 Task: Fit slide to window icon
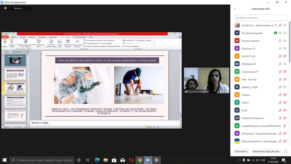click(180, 127)
